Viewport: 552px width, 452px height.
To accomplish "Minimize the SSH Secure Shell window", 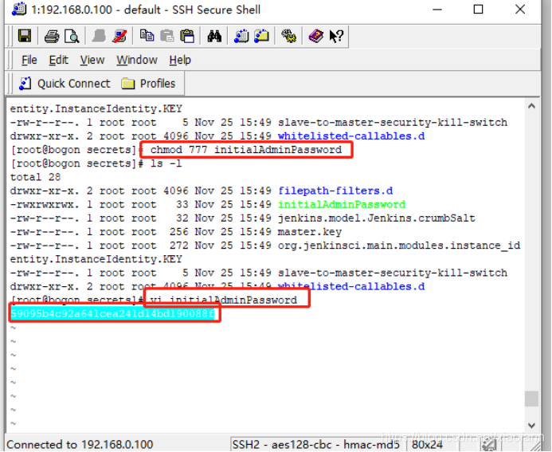I will pyautogui.click(x=437, y=10).
